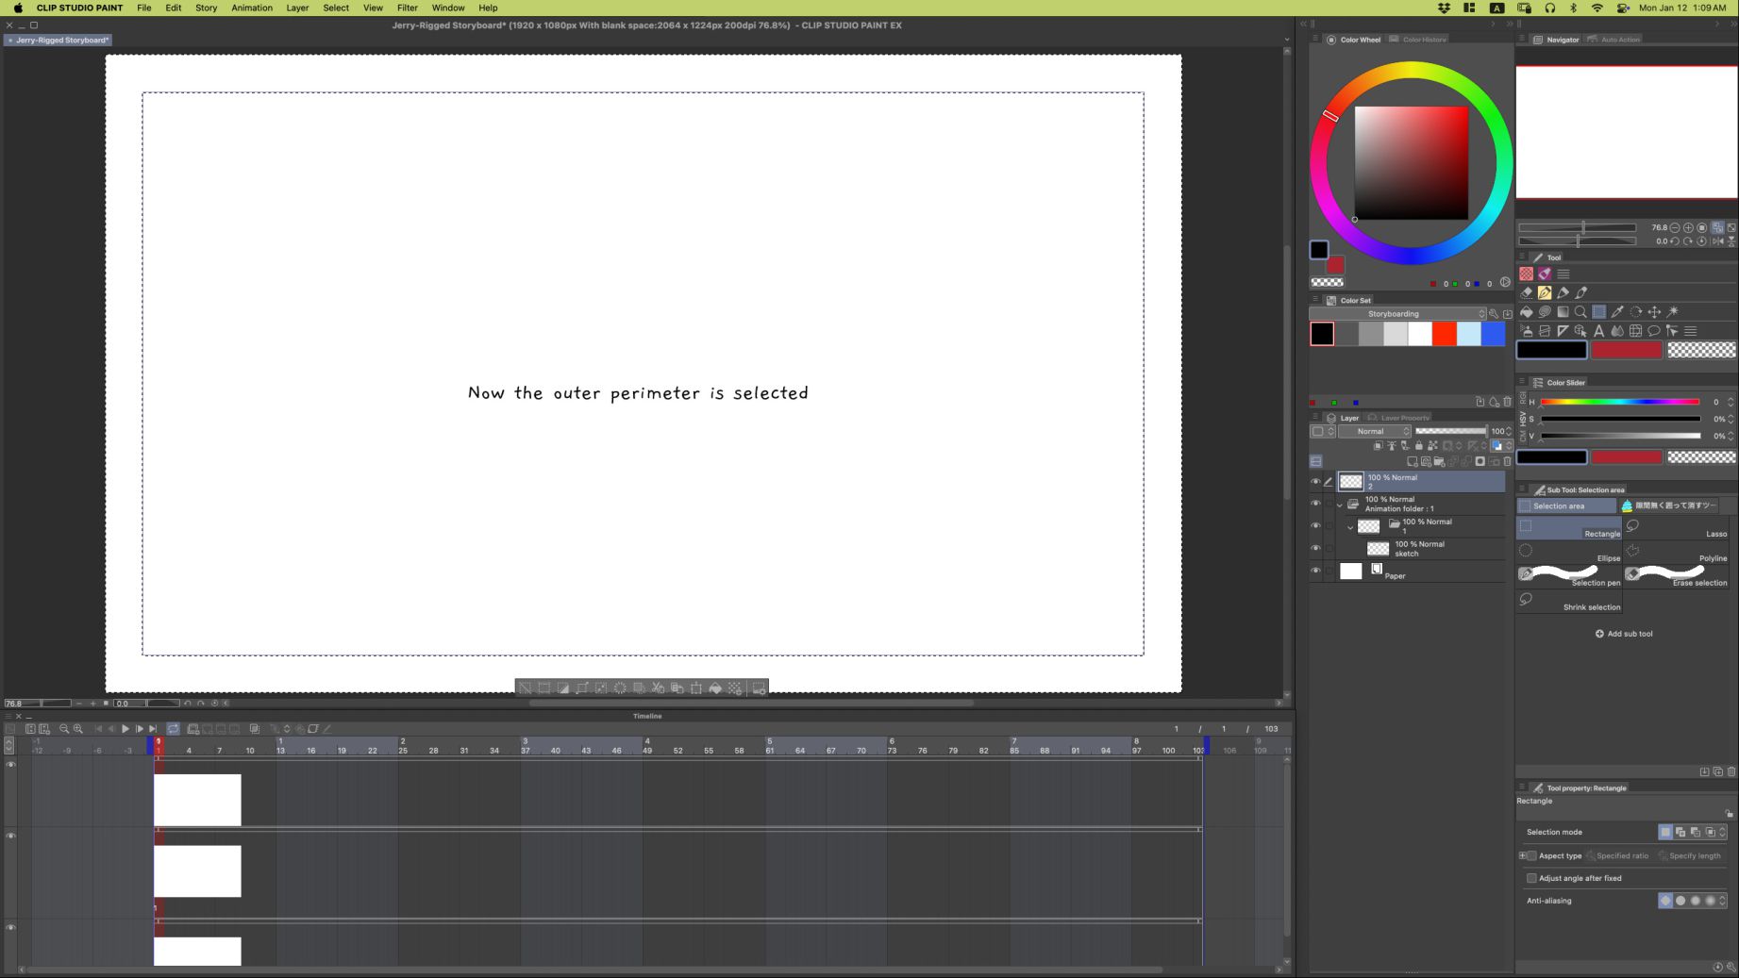Hide the Paper layer
1739x978 pixels.
(1315, 571)
